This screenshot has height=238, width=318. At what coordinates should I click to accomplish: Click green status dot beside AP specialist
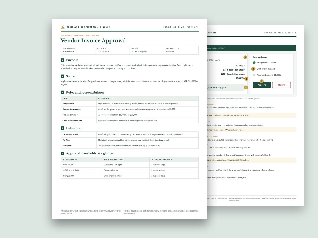tap(254, 63)
